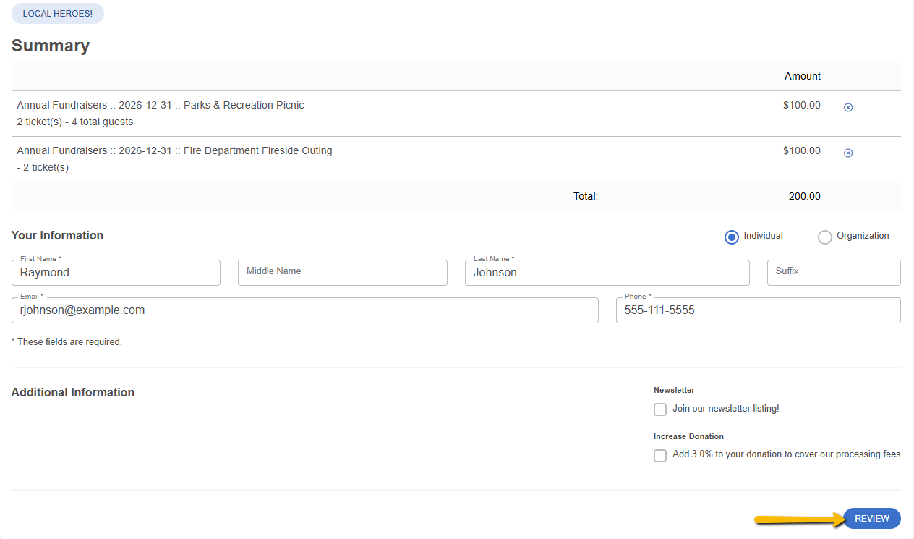Click Fire Department Fireside Outing row text
The height and width of the screenshot is (539, 914).
click(x=174, y=150)
